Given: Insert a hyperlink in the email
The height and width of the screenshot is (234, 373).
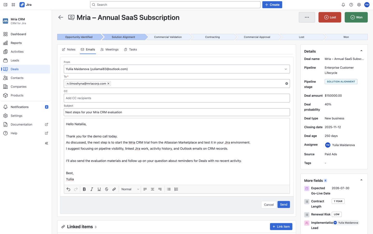Looking at the screenshot, I should pos(114,189).
